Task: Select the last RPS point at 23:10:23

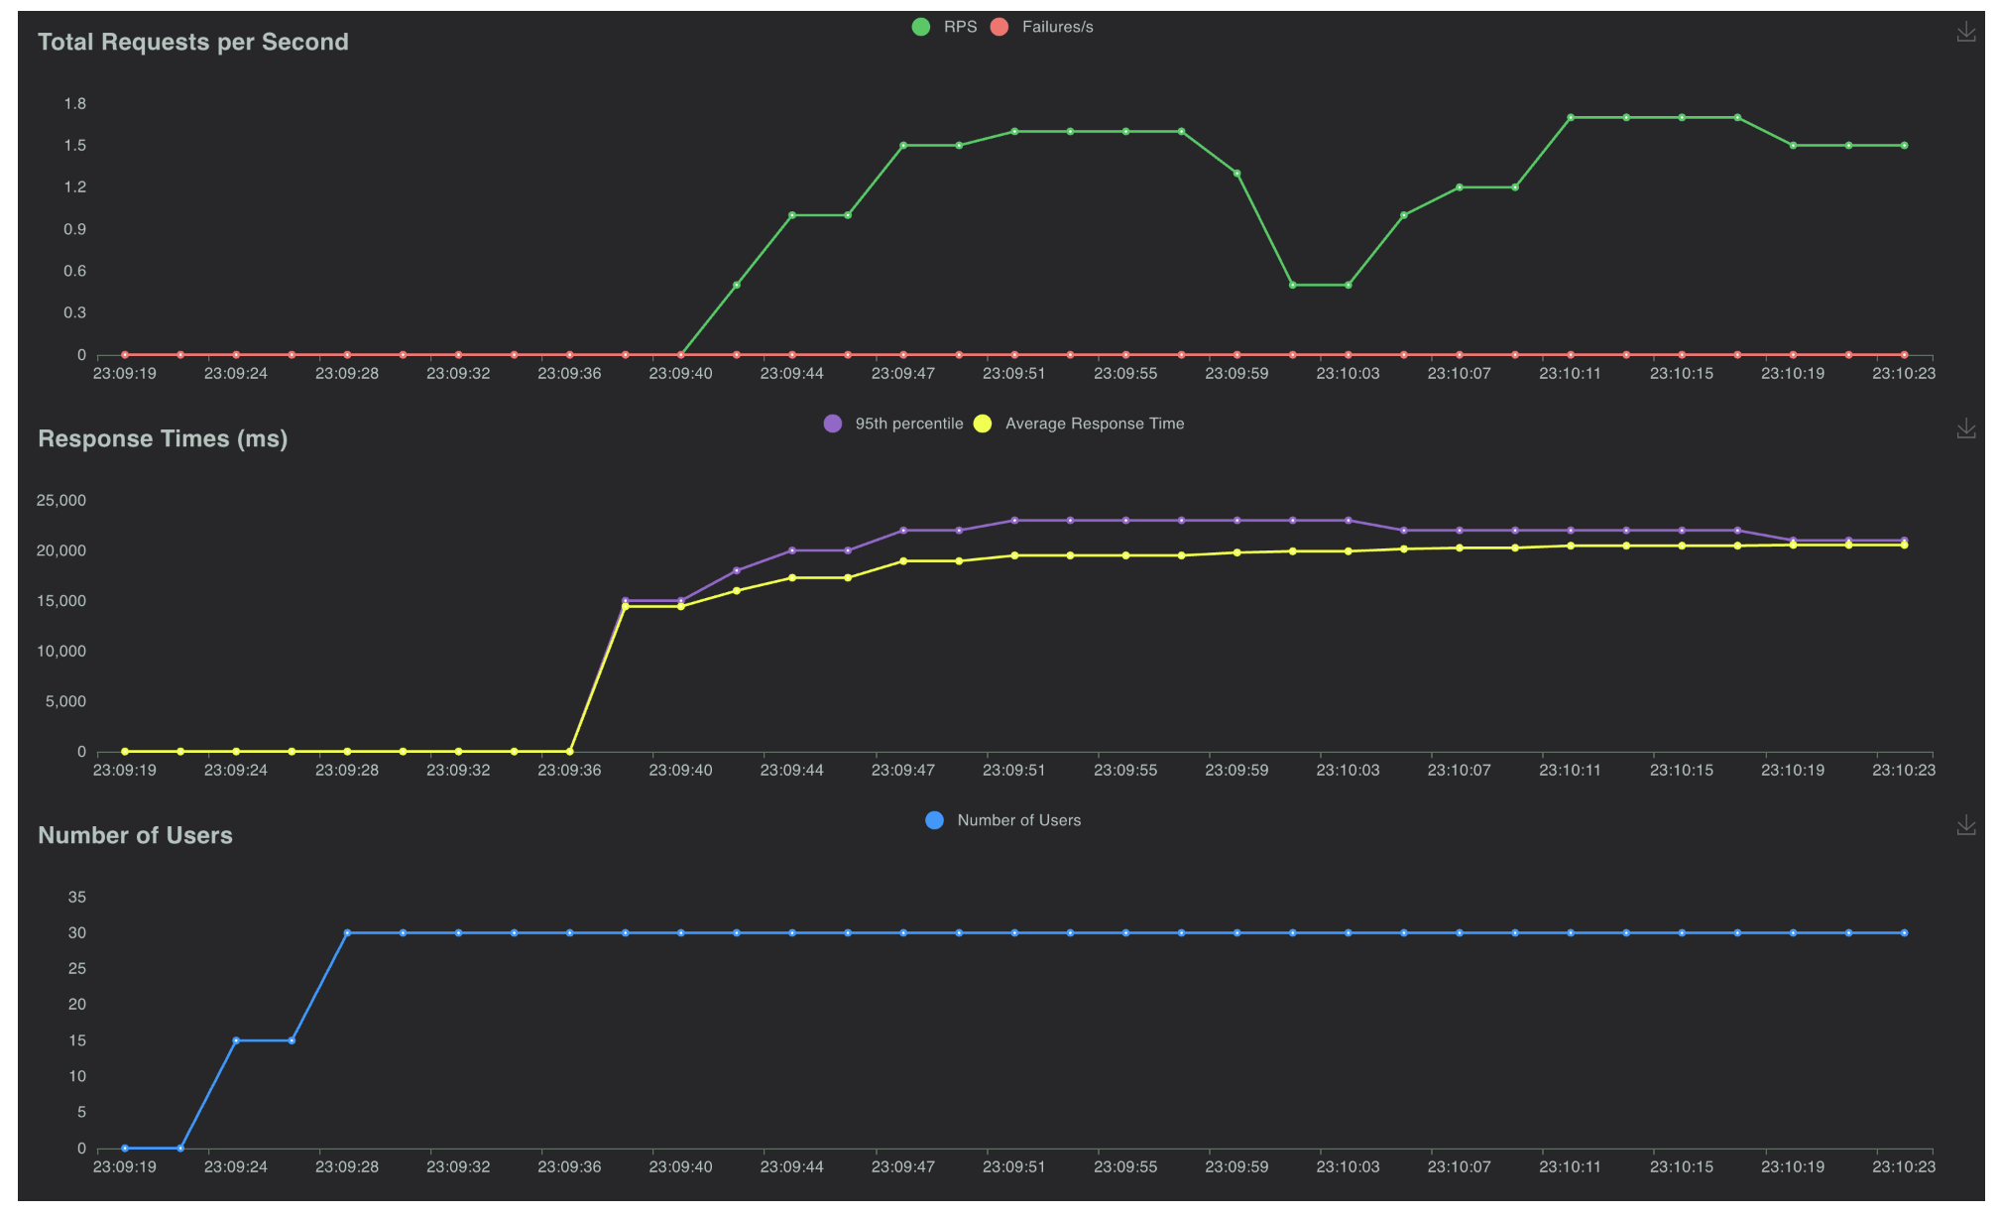Action: (1904, 145)
